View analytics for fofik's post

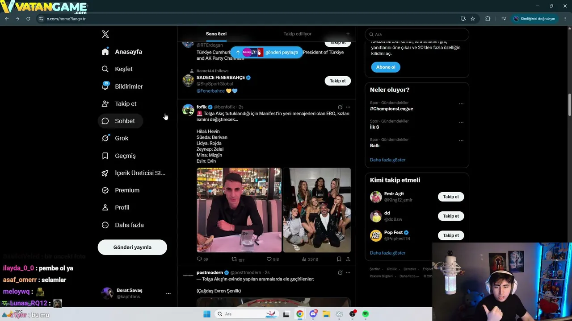tap(310, 259)
